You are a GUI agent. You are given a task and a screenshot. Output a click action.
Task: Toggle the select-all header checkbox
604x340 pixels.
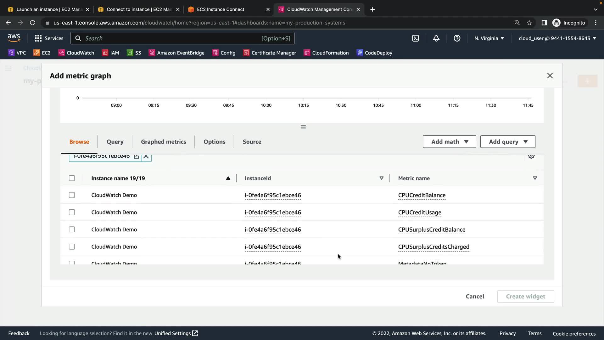(72, 178)
